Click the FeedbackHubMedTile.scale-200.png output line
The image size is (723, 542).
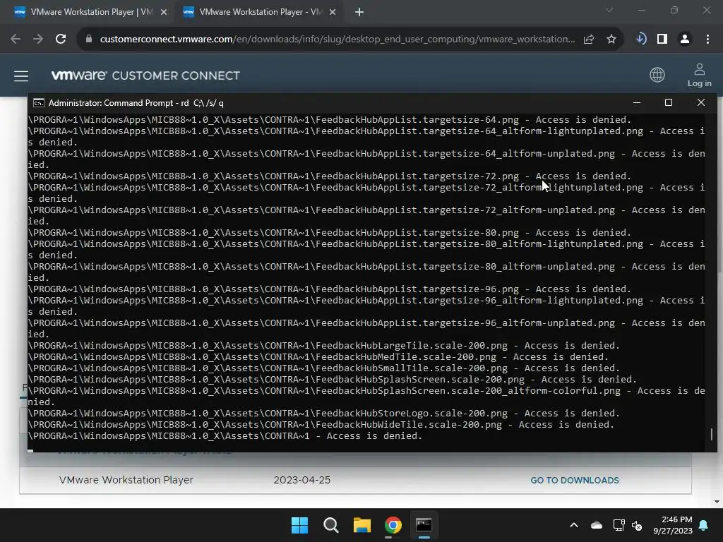click(x=318, y=356)
